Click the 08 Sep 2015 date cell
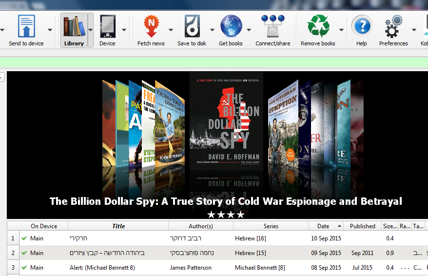The image size is (428, 276). click(x=326, y=268)
